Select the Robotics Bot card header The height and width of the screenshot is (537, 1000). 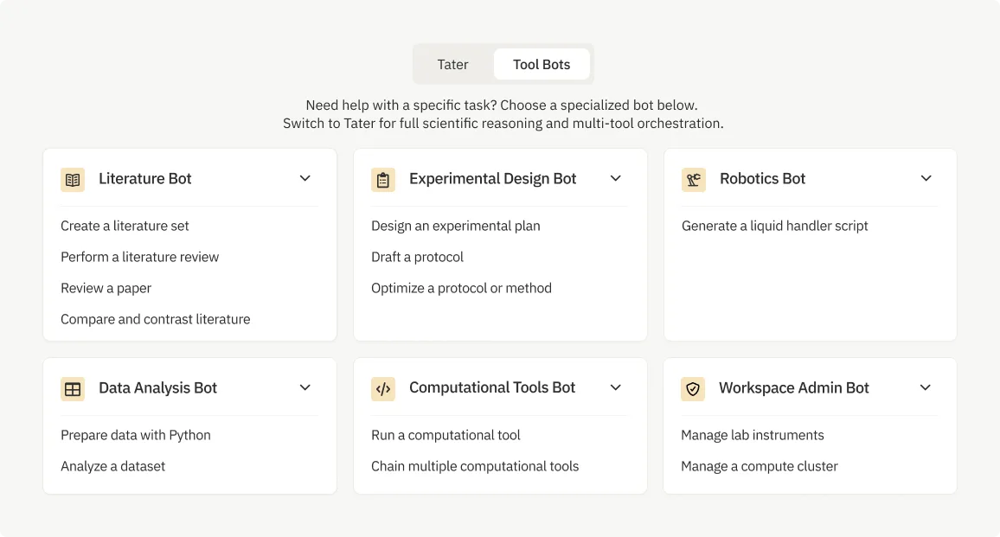point(762,179)
